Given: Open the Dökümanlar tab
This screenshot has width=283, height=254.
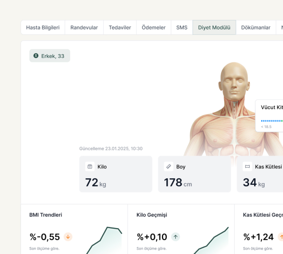Looking at the screenshot, I should coord(256,27).
